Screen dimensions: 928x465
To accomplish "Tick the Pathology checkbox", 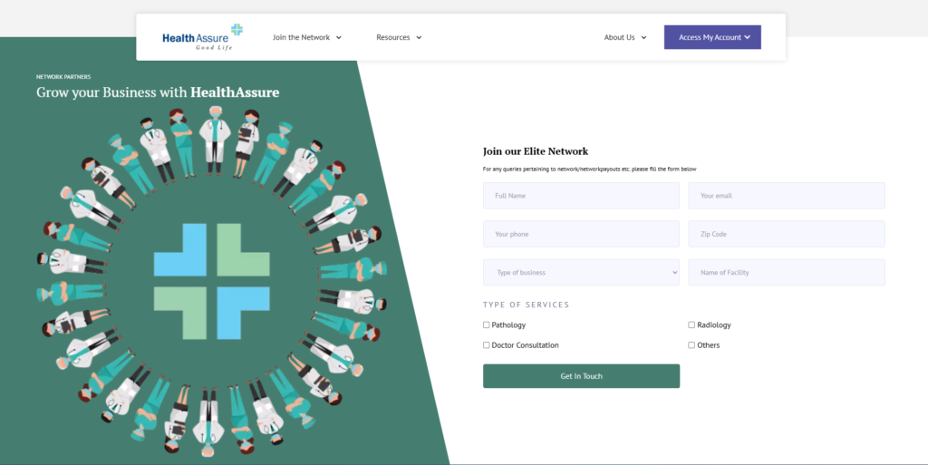I will (x=487, y=325).
